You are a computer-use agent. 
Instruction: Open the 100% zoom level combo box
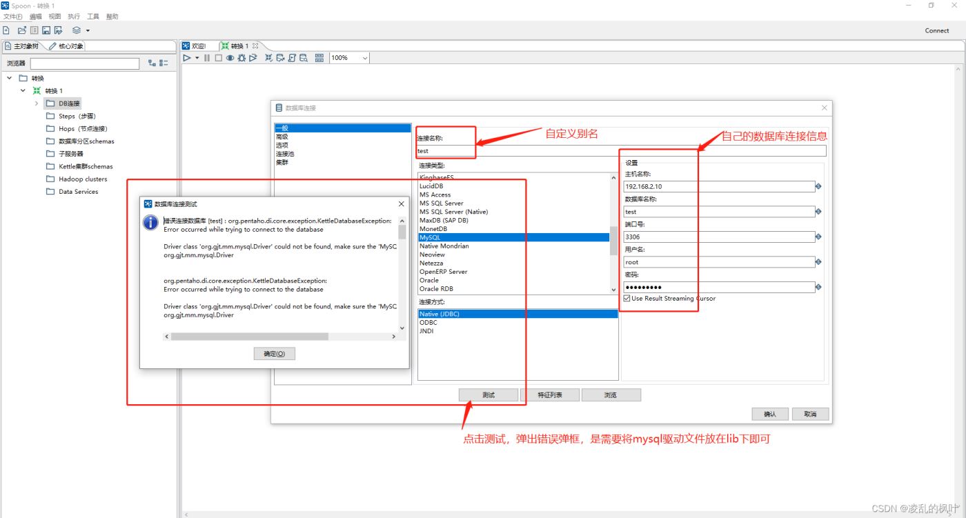[x=349, y=58]
